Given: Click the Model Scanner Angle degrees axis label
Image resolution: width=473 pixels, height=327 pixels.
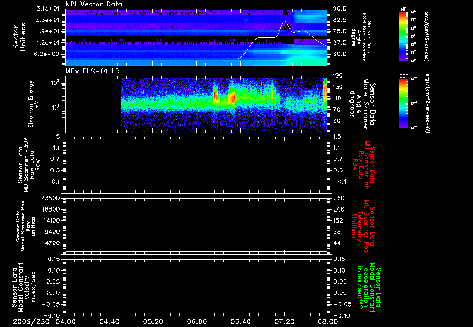Looking at the screenshot, I should coord(362,104).
